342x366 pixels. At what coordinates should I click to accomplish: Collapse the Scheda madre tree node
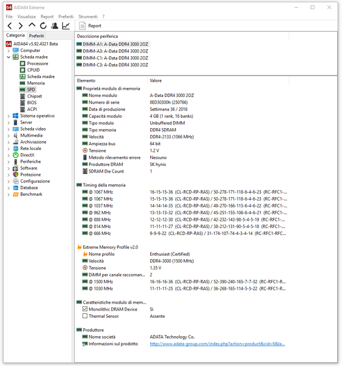coord(9,57)
